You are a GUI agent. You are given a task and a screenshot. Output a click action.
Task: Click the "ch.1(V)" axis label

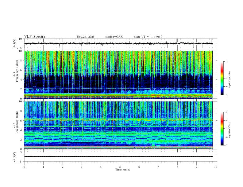15,43
